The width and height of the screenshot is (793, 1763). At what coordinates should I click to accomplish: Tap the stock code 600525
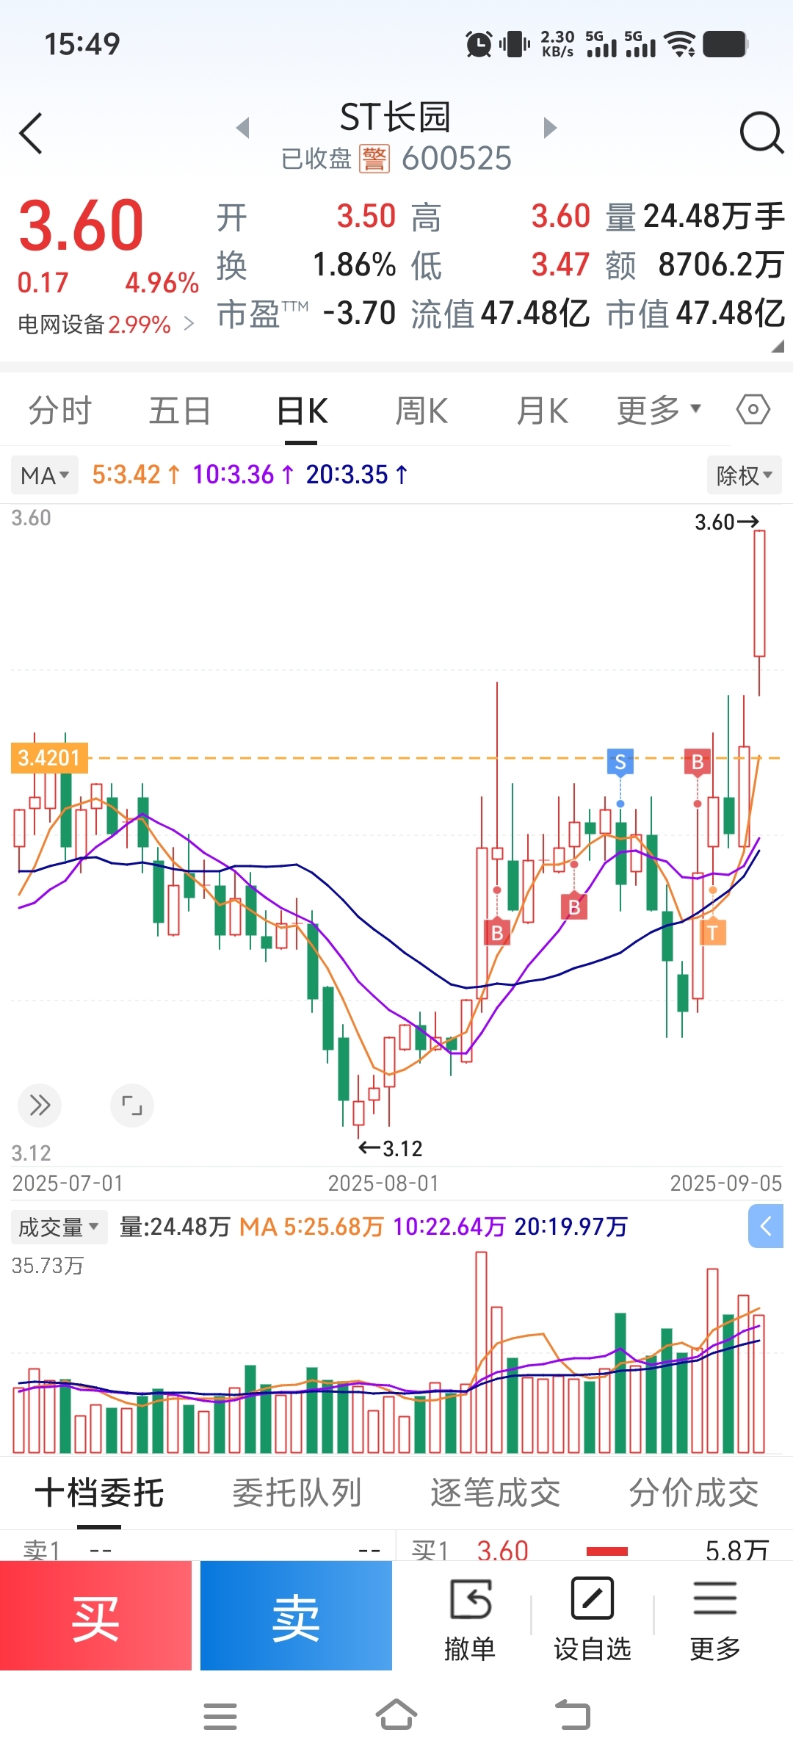click(x=456, y=159)
